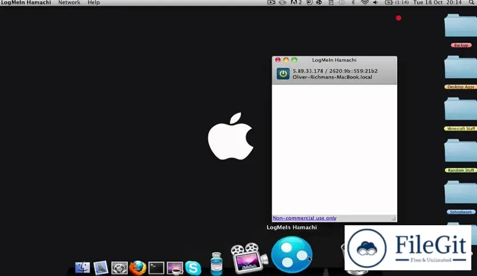Open the Random Stuff folder

point(460,156)
